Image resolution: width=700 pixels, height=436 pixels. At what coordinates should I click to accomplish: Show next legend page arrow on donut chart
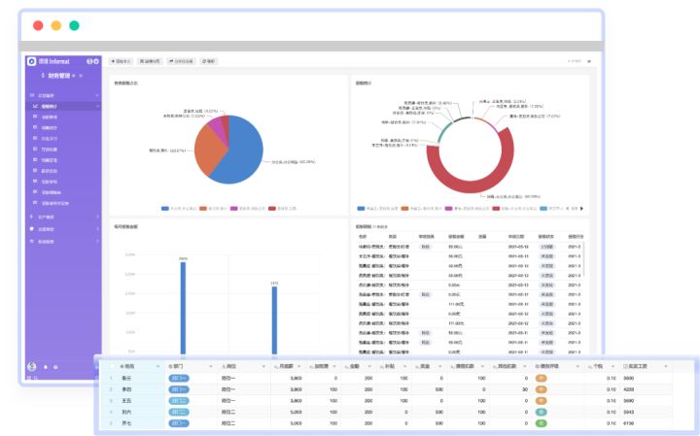click(582, 207)
